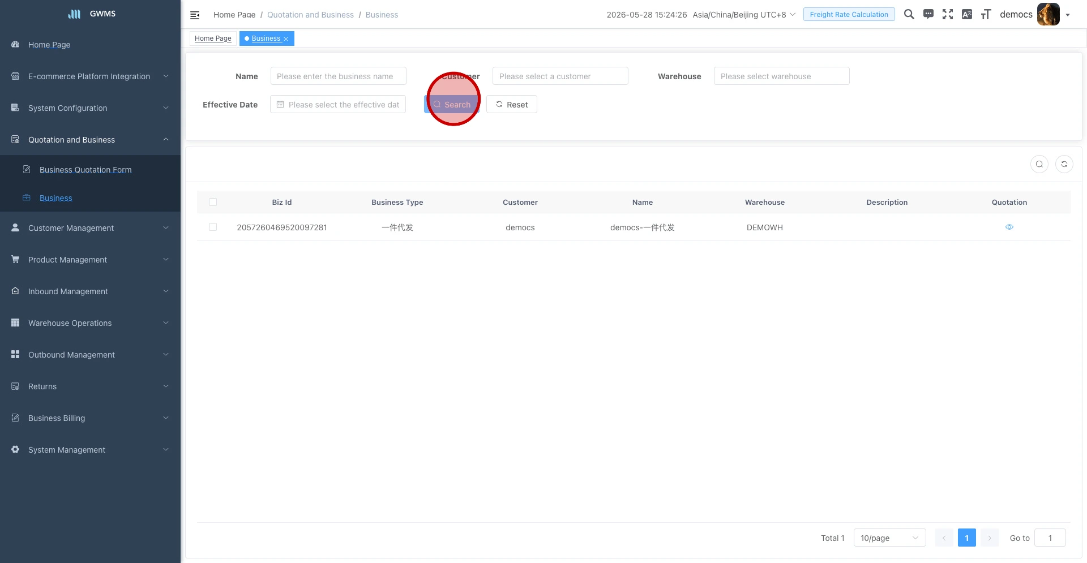Open the header search magnifier icon
The height and width of the screenshot is (563, 1087).
(909, 14)
